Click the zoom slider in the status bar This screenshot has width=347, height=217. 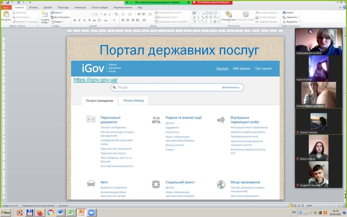[327, 205]
